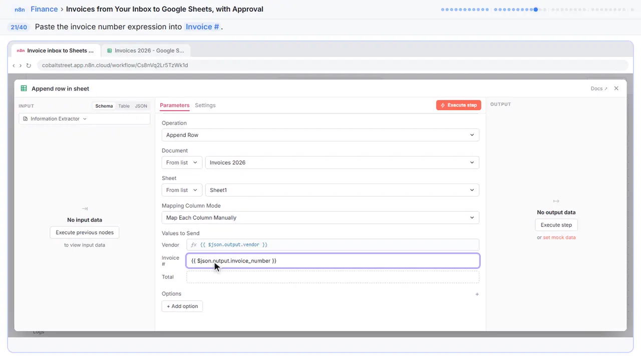Screen dimensions: 641x360
Task: Click the Vendor expression field
Action: [333, 245]
